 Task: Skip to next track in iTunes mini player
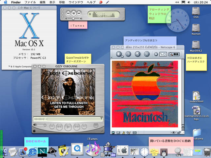coord(79,13)
